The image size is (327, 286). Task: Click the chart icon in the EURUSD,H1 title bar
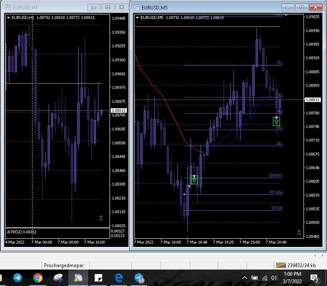tap(8, 7)
